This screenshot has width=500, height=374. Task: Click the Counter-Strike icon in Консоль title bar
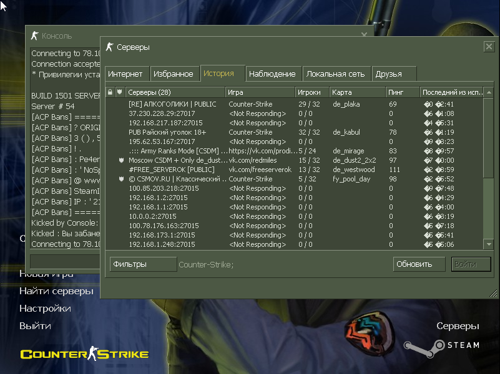[x=34, y=36]
